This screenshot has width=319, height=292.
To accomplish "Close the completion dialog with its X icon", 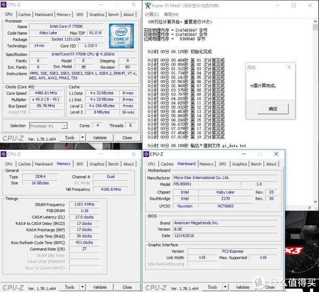I will tap(289, 67).
